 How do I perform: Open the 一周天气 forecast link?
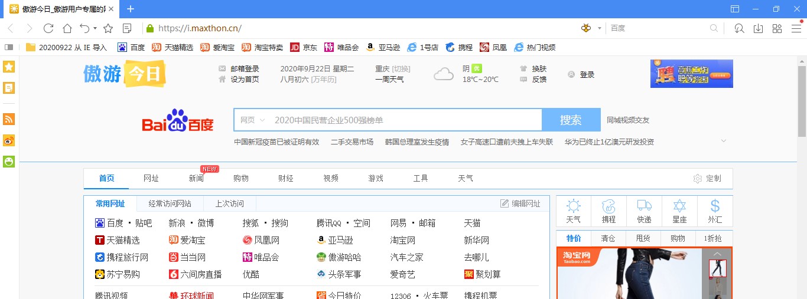(389, 80)
